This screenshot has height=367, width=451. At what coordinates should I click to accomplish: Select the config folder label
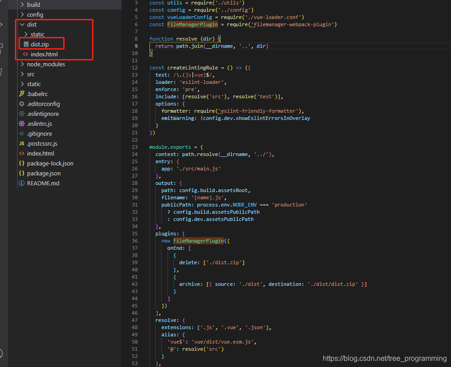click(35, 14)
